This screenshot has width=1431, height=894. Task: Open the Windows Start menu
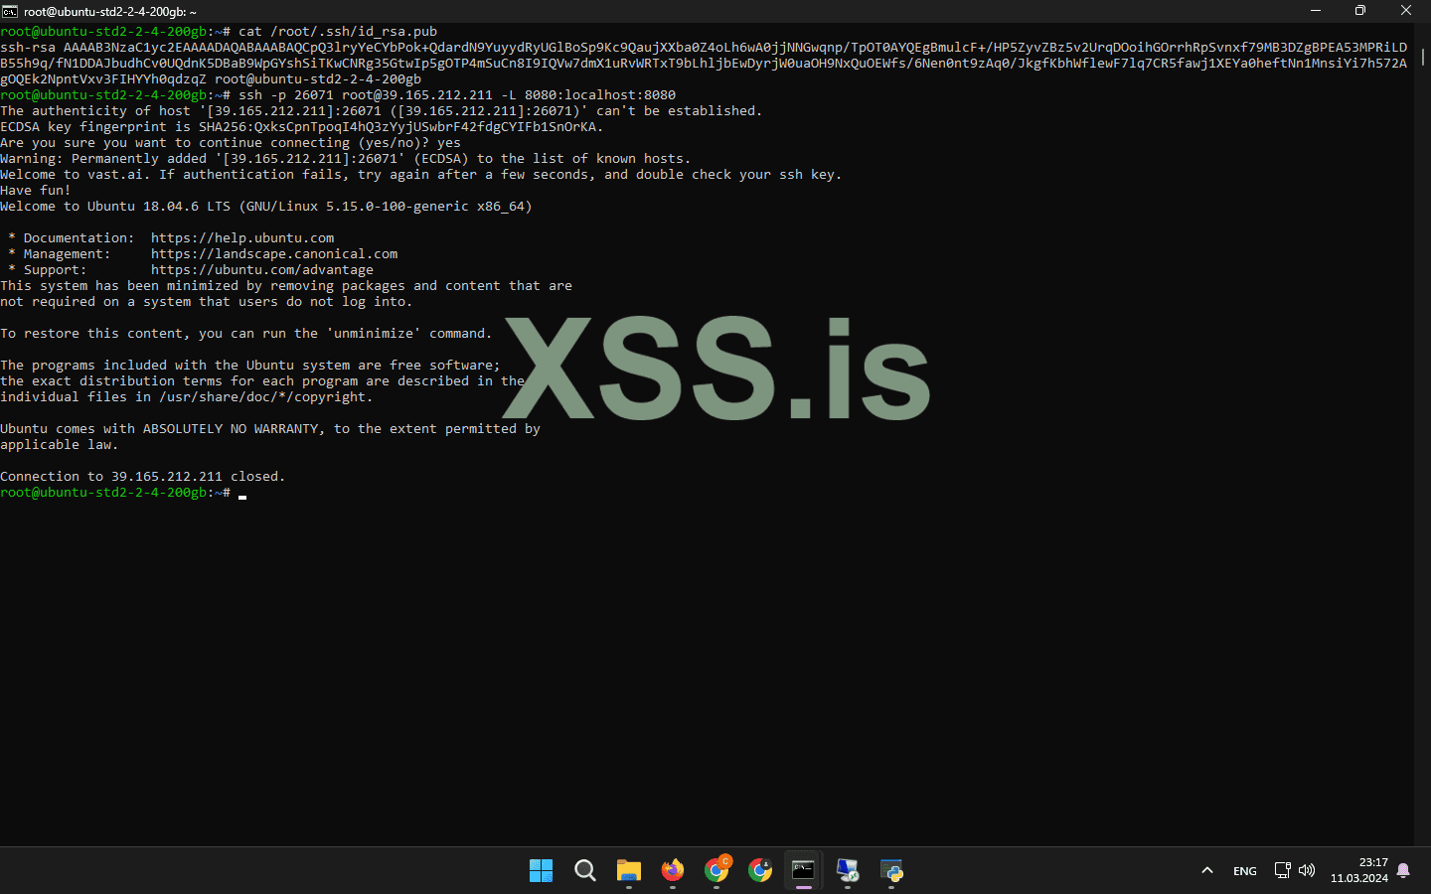(x=541, y=871)
